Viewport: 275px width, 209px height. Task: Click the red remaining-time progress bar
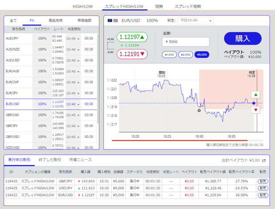click(180, 141)
